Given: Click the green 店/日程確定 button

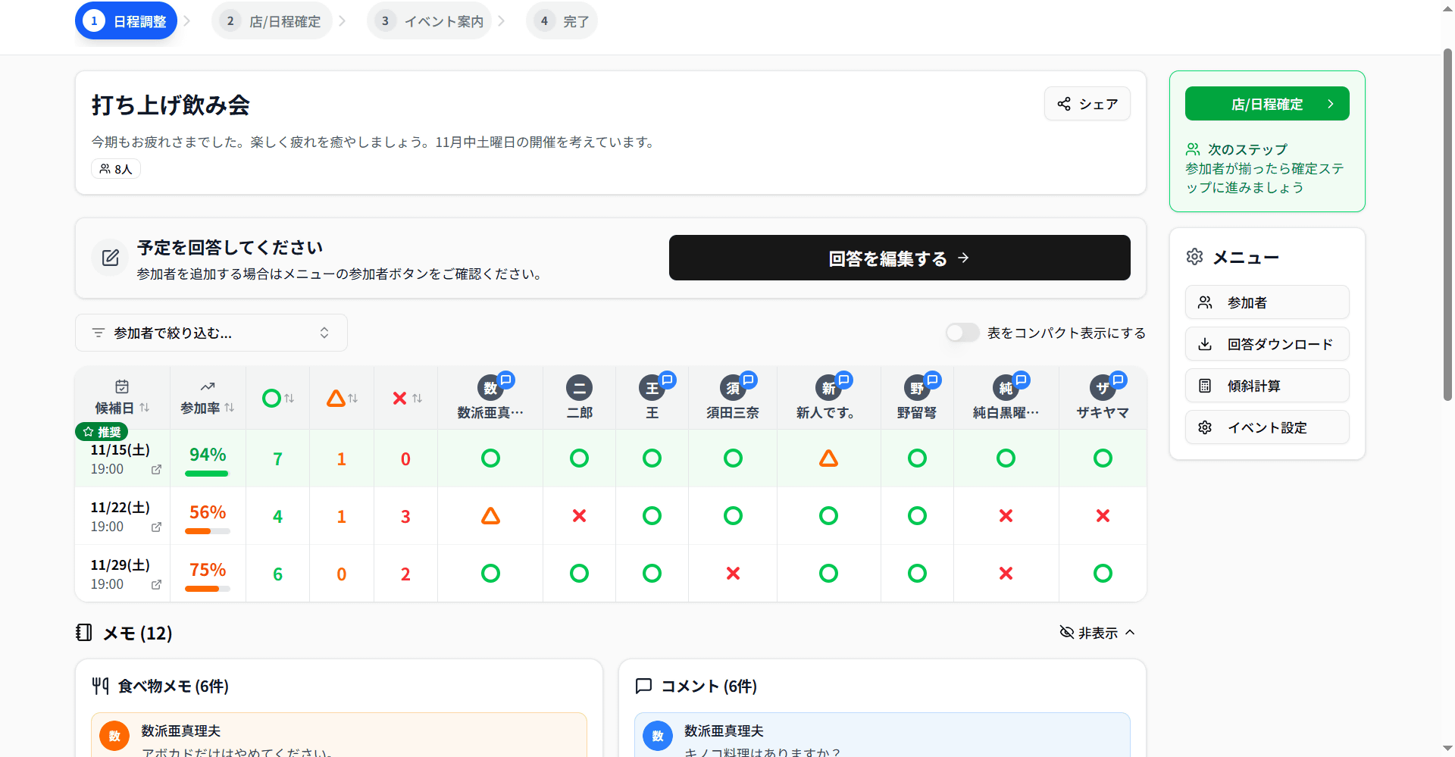Looking at the screenshot, I should (x=1266, y=104).
